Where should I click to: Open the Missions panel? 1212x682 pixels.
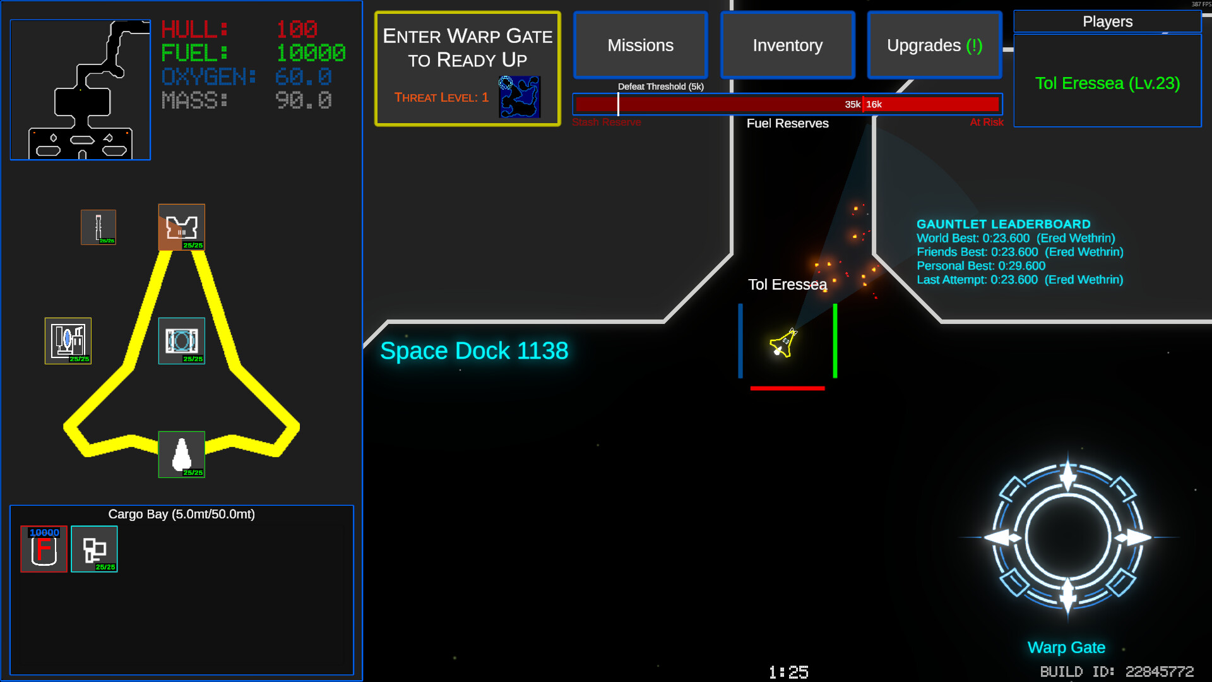click(640, 45)
